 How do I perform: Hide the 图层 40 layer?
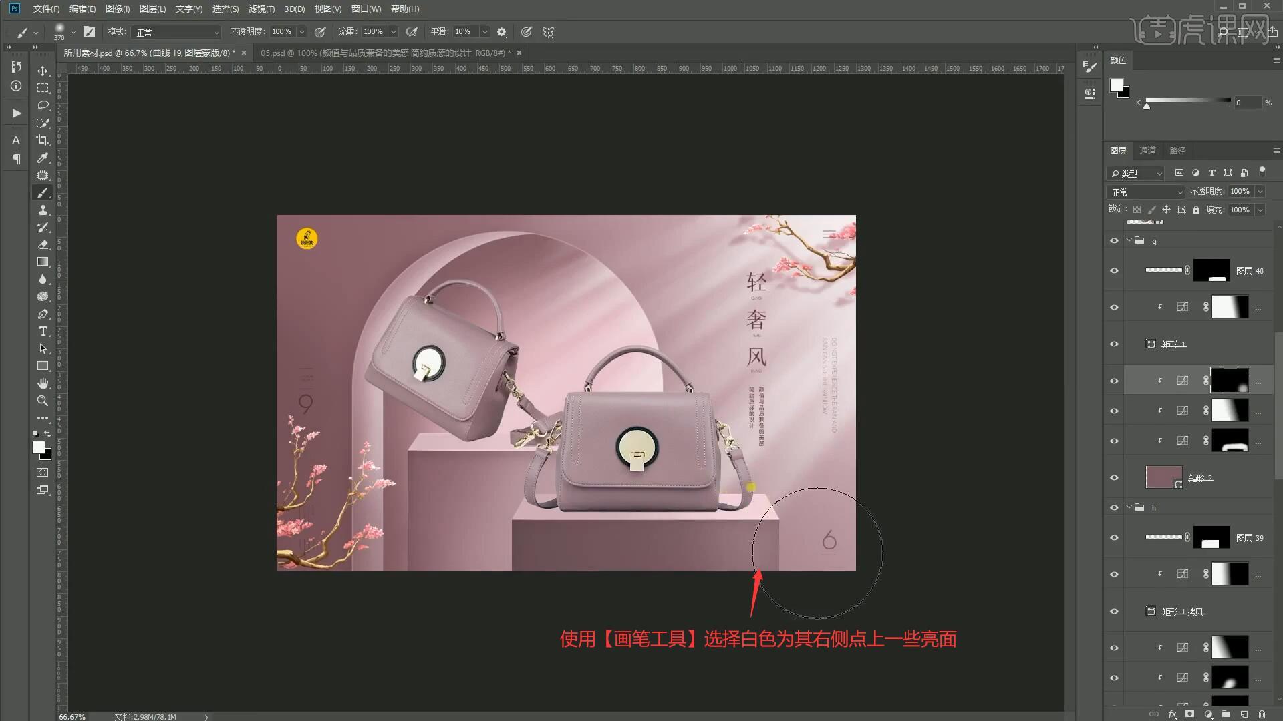[x=1114, y=270]
